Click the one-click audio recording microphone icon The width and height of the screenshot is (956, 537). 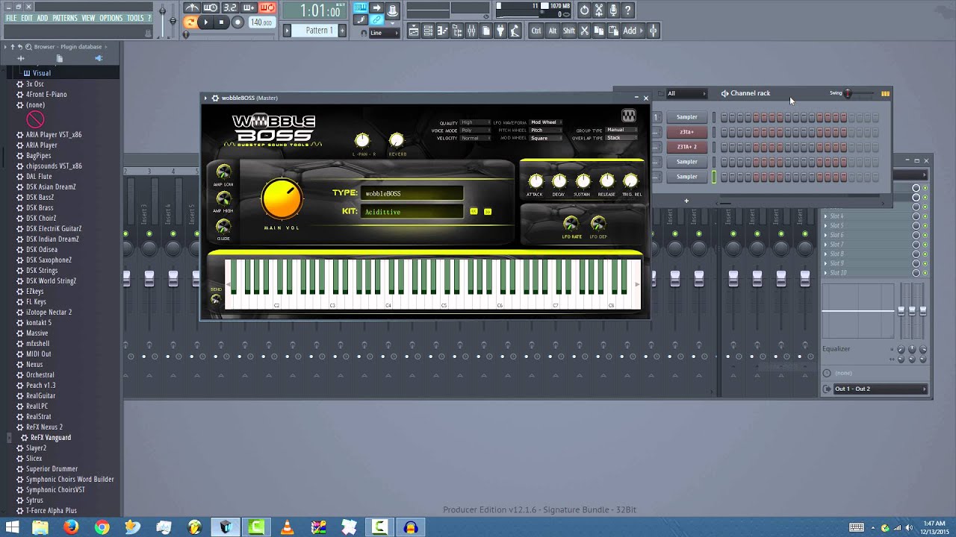click(614, 10)
